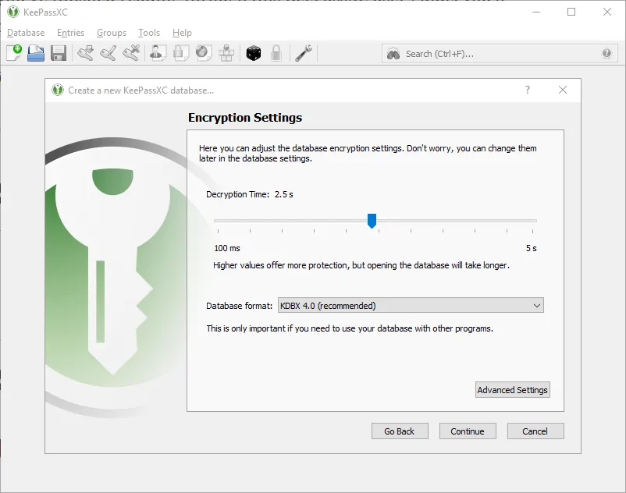The image size is (626, 493).
Task: Click the Delete Entry key icon
Action: click(x=131, y=53)
